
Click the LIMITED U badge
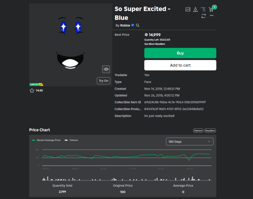point(36,85)
